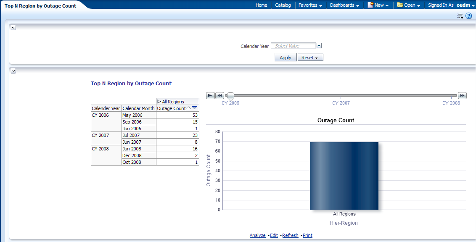Click the Oct 2008 month cell
The height and width of the screenshot is (242, 476).
pyautogui.click(x=139, y=162)
